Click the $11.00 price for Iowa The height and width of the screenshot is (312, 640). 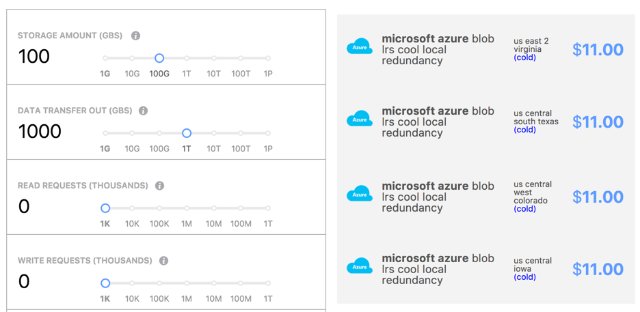598,269
